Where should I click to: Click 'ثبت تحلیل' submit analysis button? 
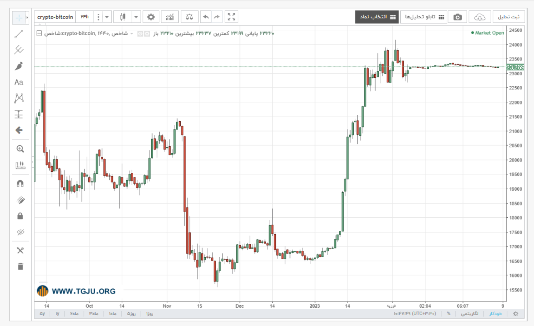(509, 17)
